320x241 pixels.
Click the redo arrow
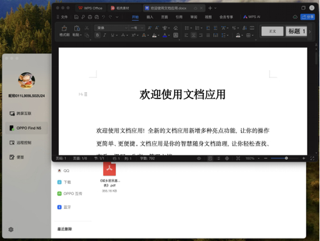111,17
